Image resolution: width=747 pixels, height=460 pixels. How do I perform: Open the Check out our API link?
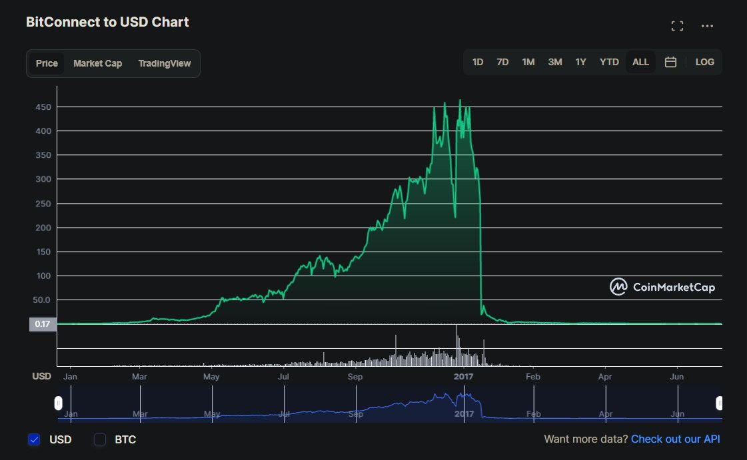point(675,439)
